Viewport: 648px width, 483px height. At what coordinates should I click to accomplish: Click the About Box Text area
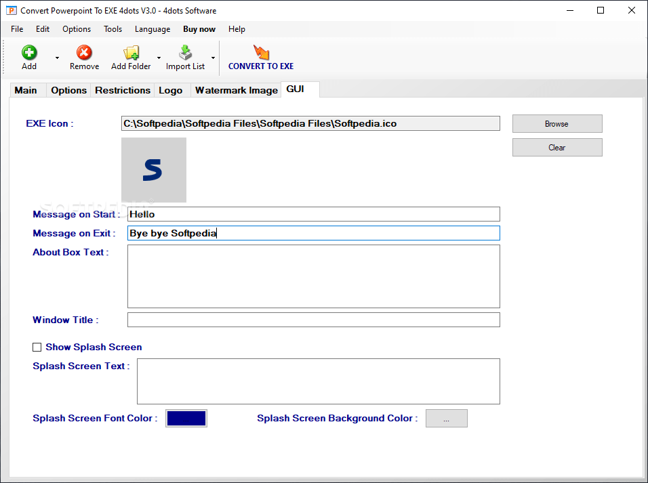(x=314, y=276)
